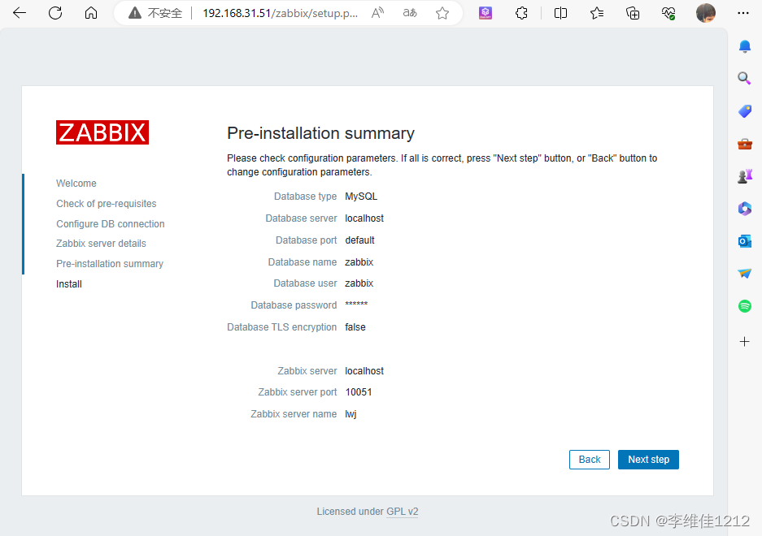
Task: Open the purple extension icon in toolbar
Action: click(x=486, y=13)
